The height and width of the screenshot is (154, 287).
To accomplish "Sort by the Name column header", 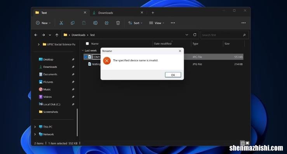I will pos(95,43).
